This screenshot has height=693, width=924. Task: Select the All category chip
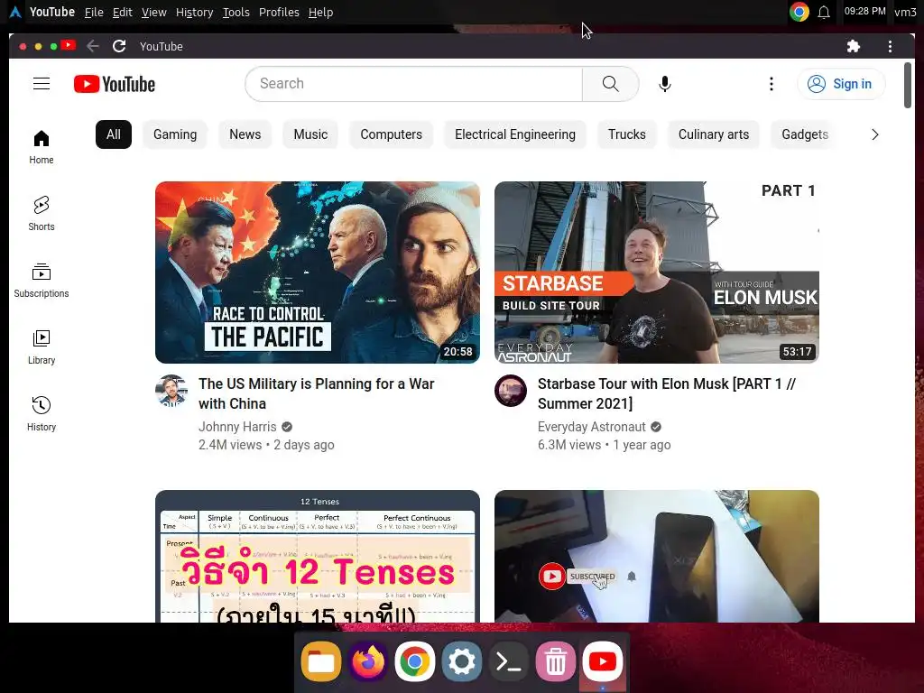(x=113, y=134)
